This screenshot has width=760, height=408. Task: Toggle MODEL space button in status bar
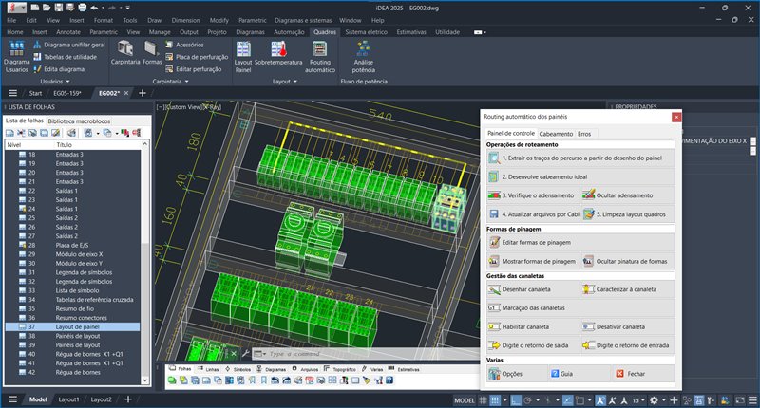pyautogui.click(x=465, y=400)
